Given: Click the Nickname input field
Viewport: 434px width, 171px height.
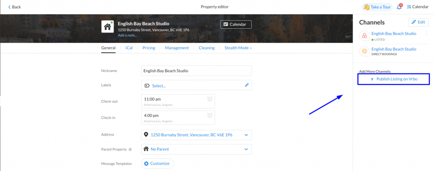Looking at the screenshot, I should coord(196,71).
